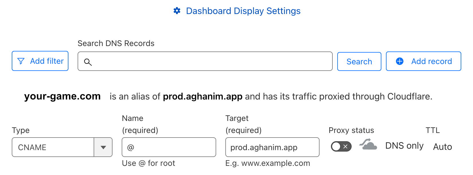473x175 pixels.
Task: Change the TTL setting from Auto
Action: point(442,147)
